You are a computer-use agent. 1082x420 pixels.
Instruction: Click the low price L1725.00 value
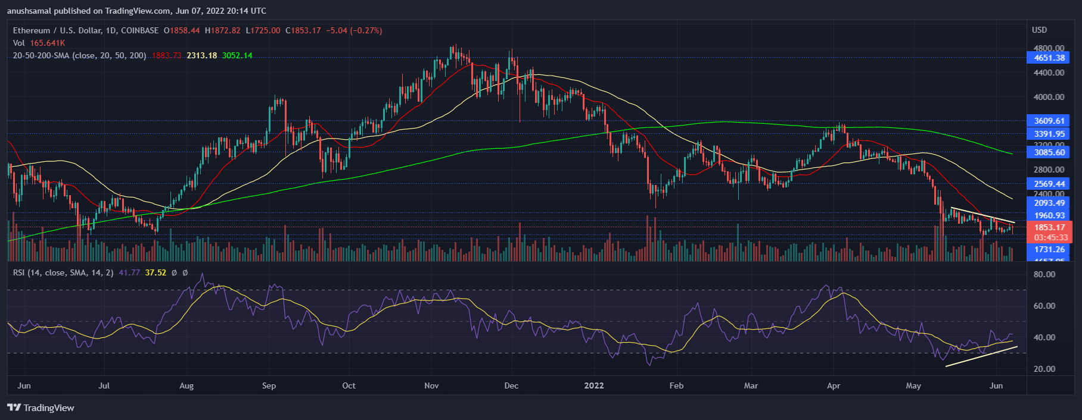tap(263, 30)
